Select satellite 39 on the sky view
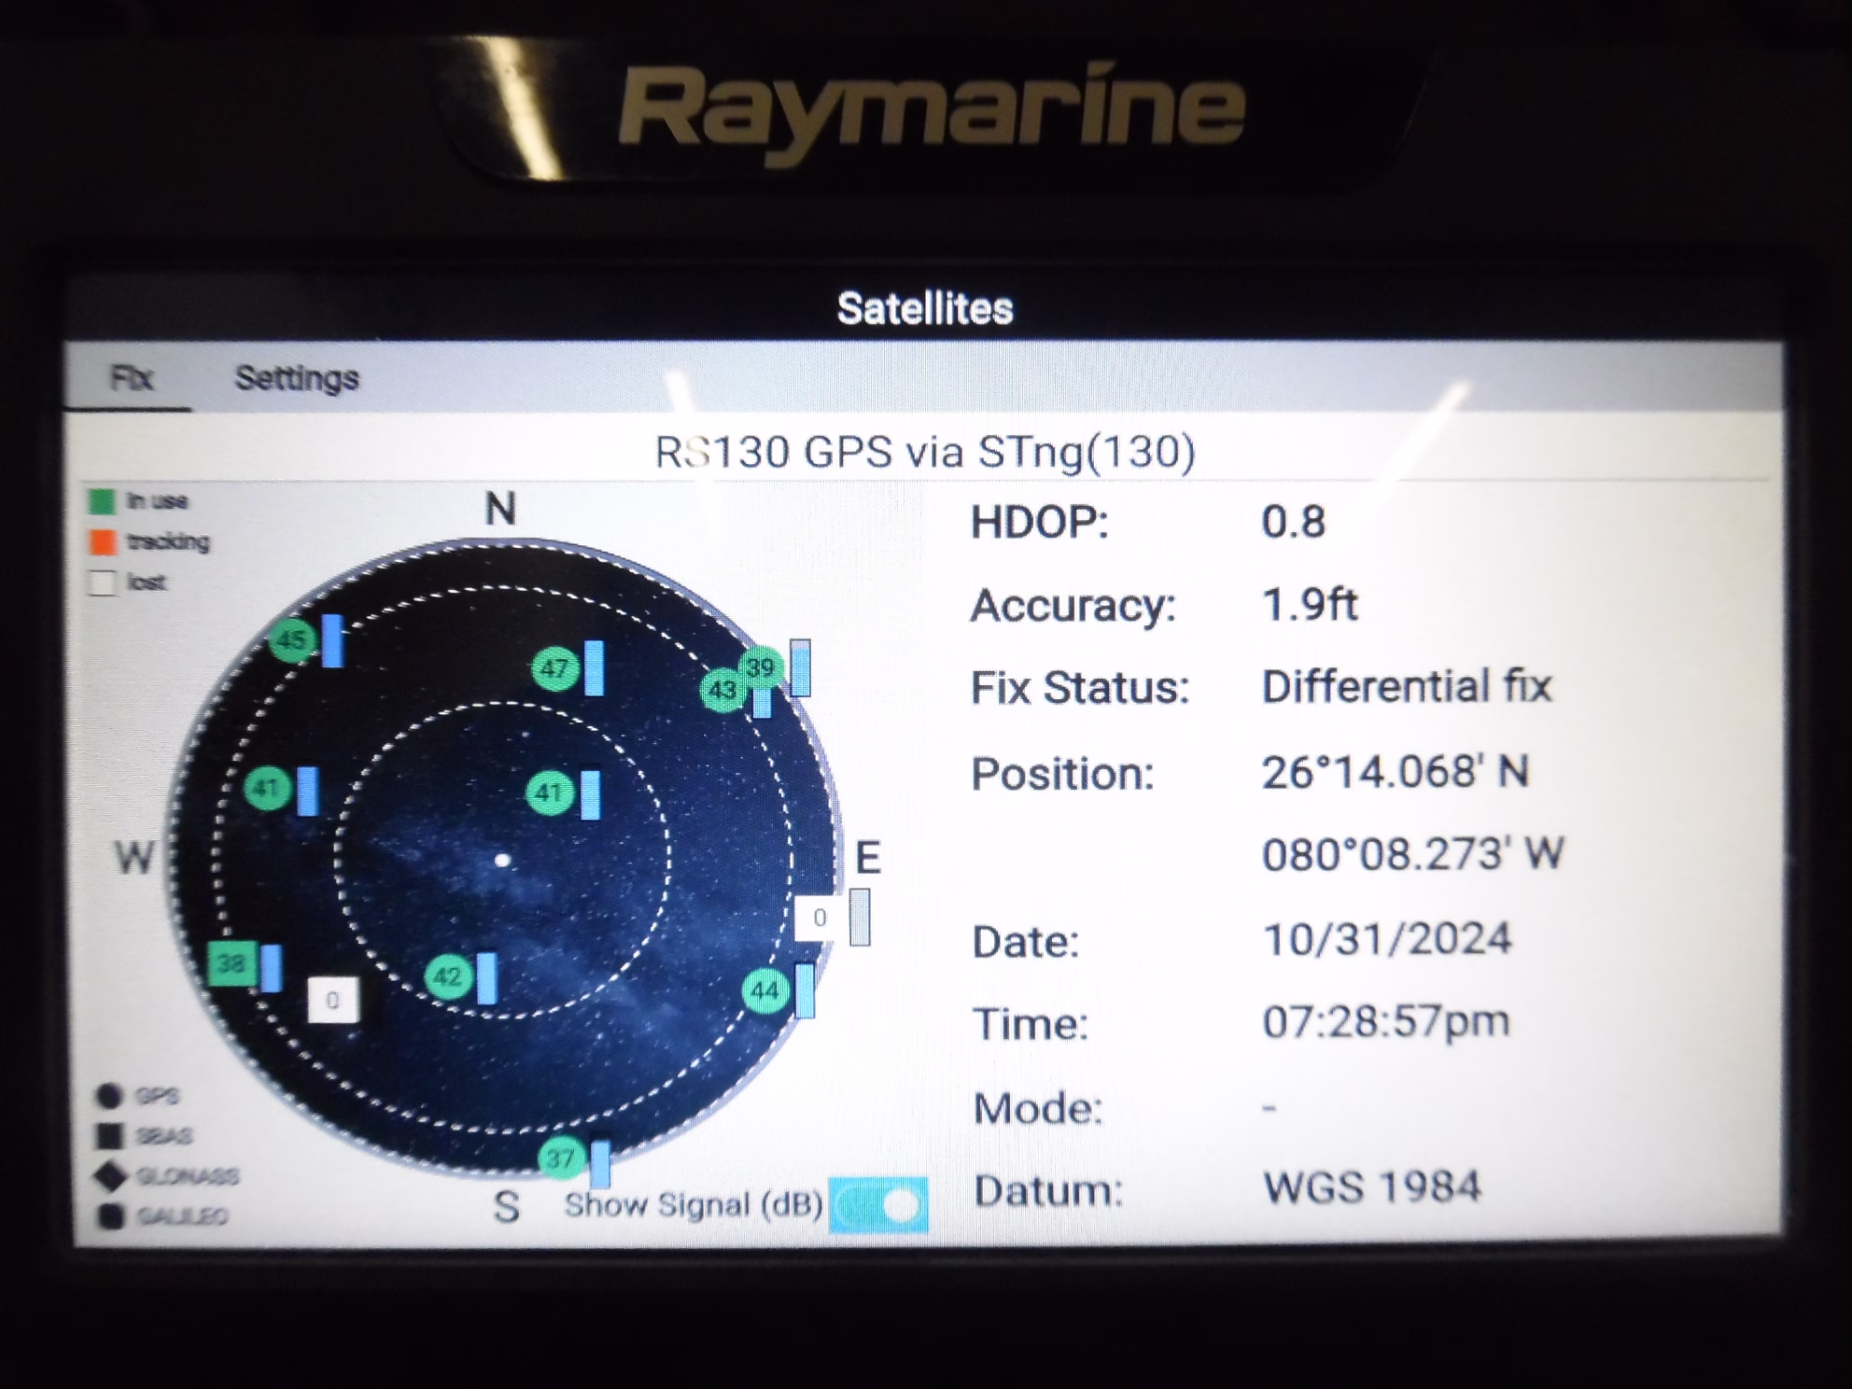The width and height of the screenshot is (1852, 1389). pos(762,666)
